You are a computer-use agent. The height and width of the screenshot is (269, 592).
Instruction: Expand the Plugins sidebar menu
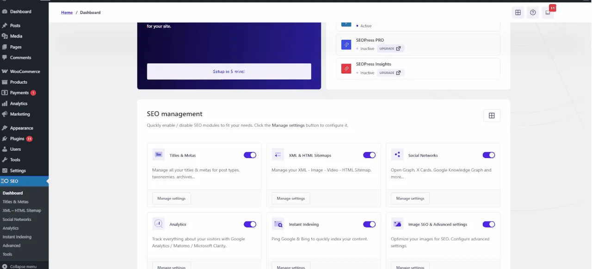(17, 139)
